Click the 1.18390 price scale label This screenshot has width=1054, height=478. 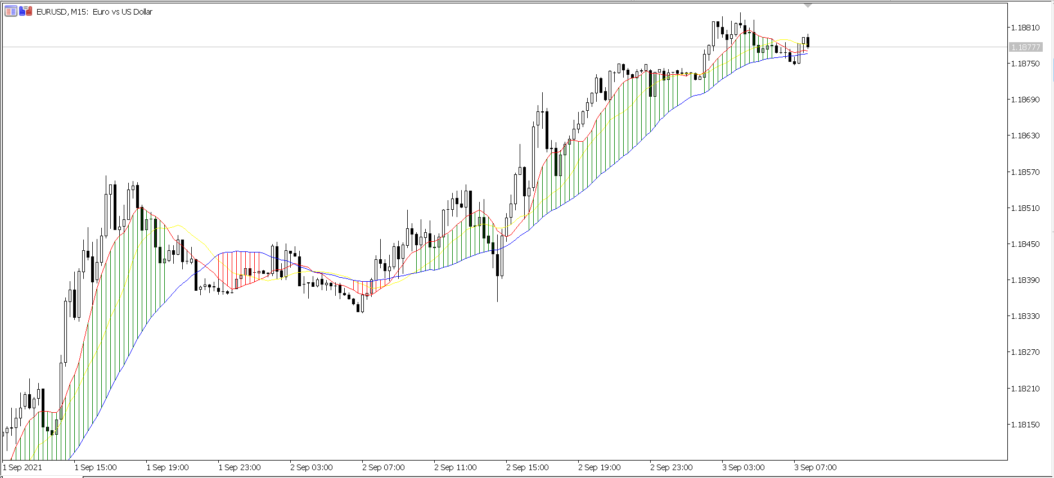(1025, 280)
